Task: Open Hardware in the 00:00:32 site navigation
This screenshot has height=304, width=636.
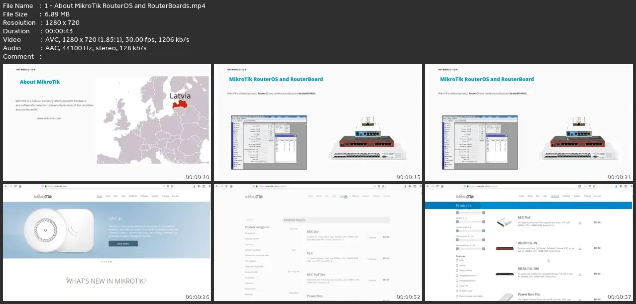Action: (343, 196)
